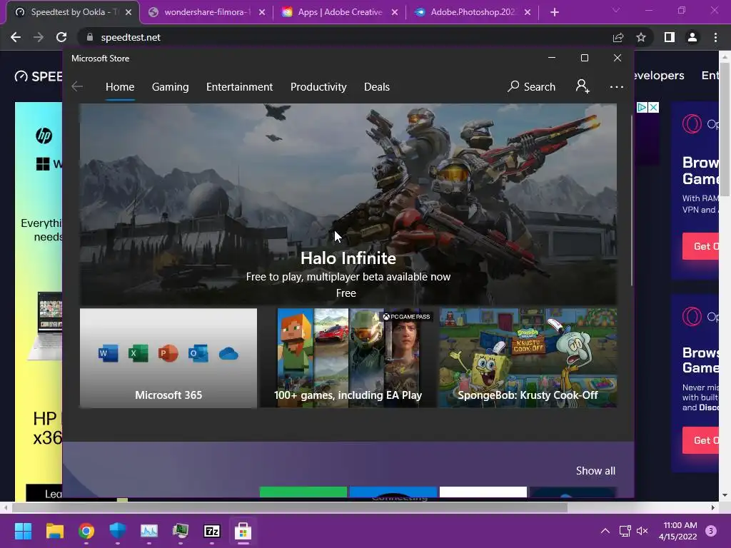Switch to the Gaming tab
This screenshot has width=731, height=548.
(x=170, y=86)
